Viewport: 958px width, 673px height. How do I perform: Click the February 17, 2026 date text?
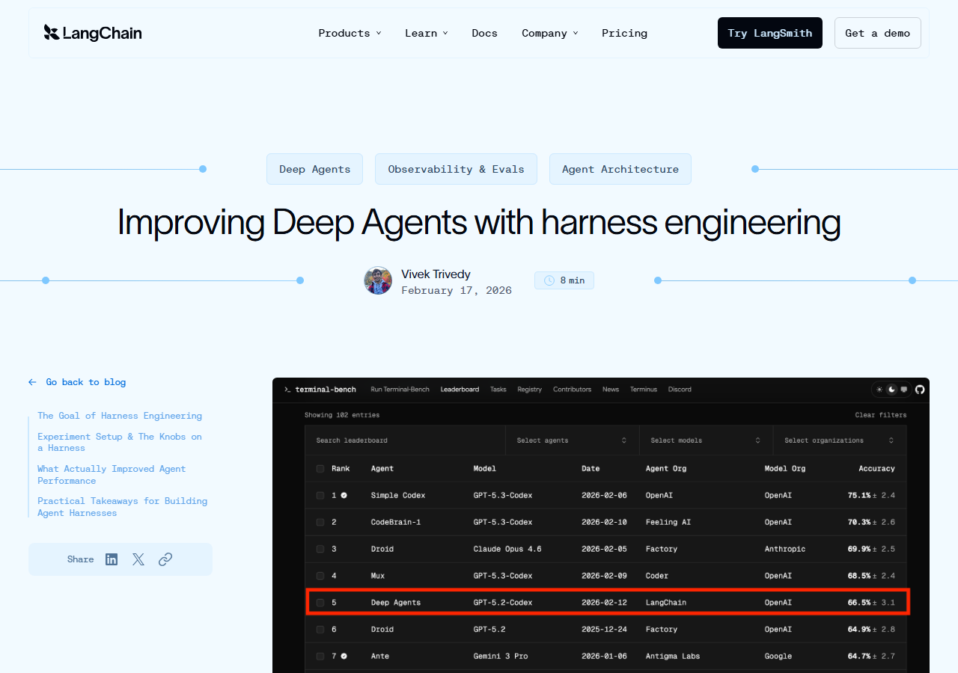pos(457,291)
